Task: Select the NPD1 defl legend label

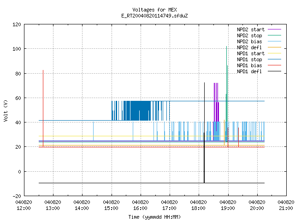Action: pyautogui.click(x=249, y=72)
